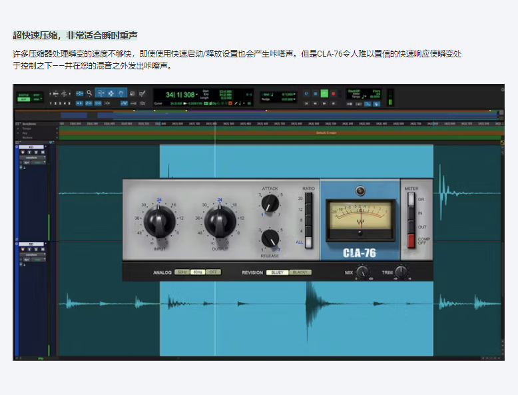This screenshot has width=518, height=395.
Task: Click the CLA-76 INPUT knob
Action: click(159, 220)
